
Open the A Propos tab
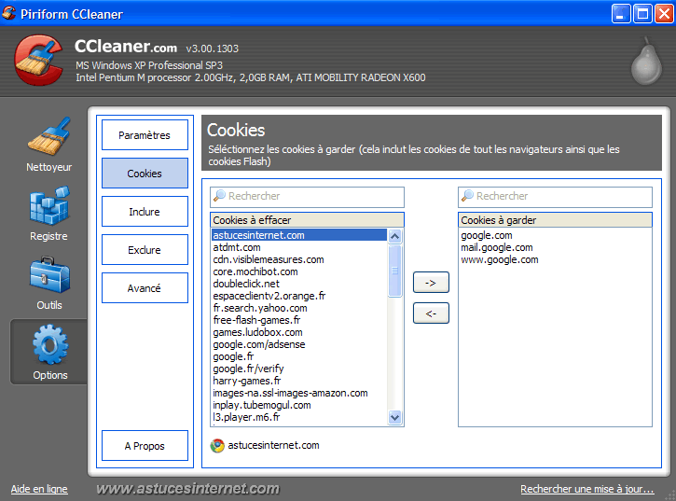[145, 446]
